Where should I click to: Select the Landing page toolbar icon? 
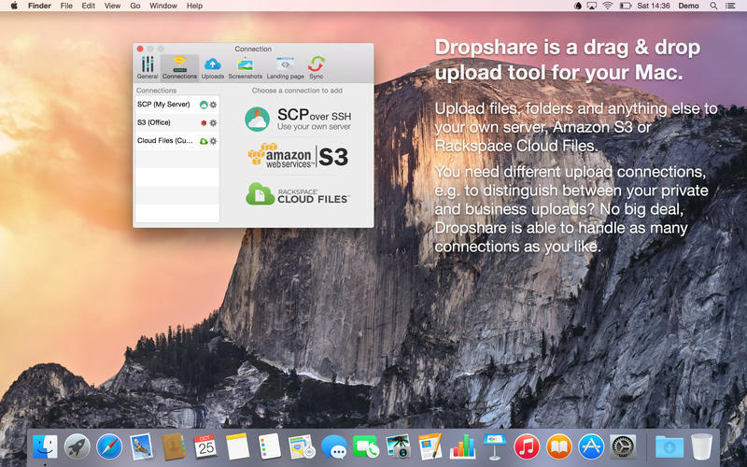285,66
